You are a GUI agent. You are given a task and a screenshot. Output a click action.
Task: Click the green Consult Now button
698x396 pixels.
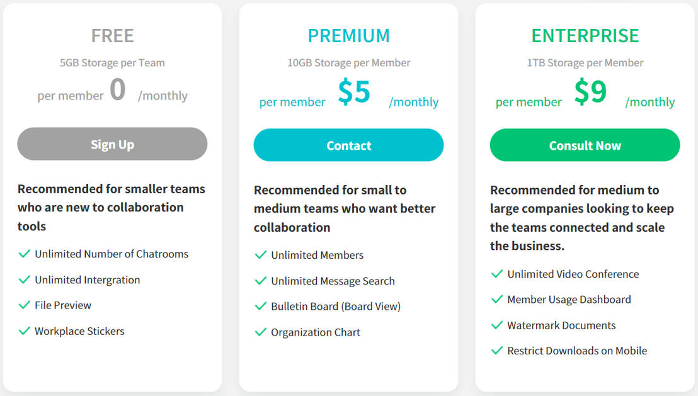pyautogui.click(x=585, y=145)
